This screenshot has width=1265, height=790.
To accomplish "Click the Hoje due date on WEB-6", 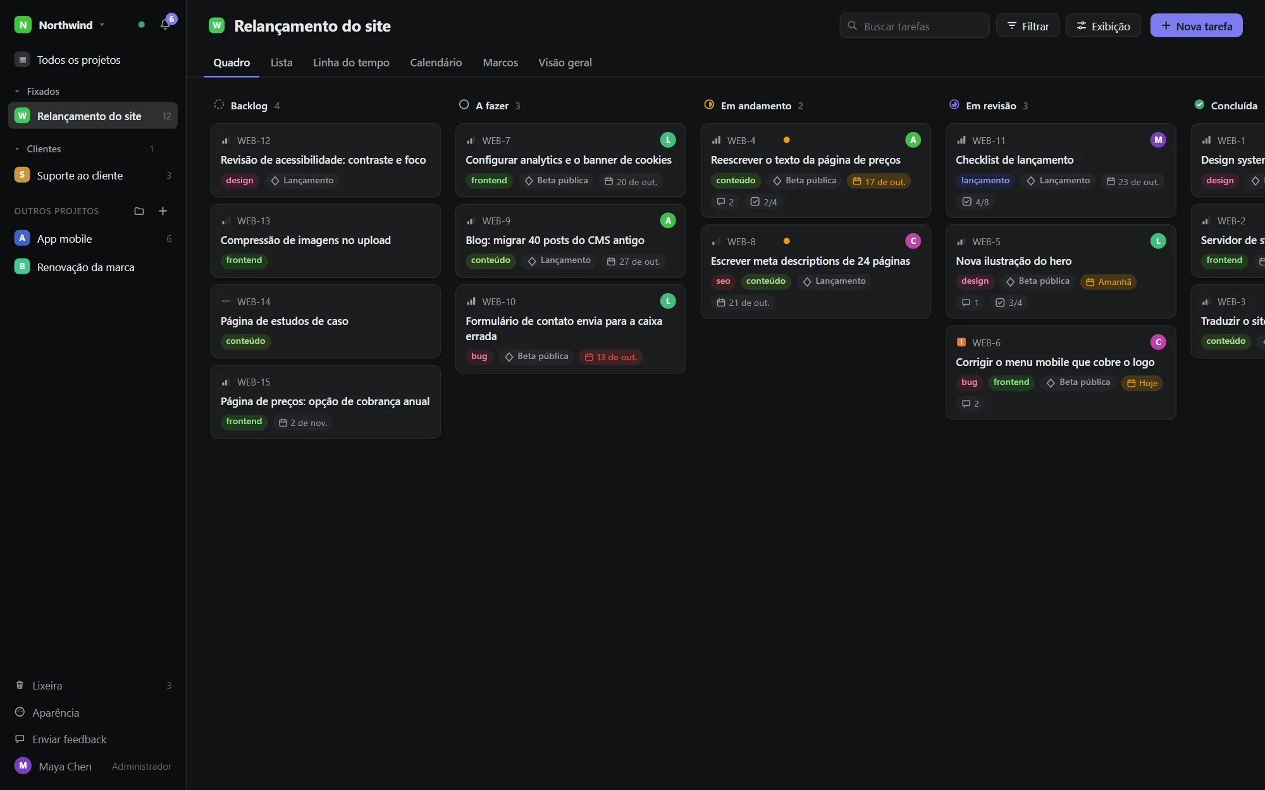I will (1142, 383).
